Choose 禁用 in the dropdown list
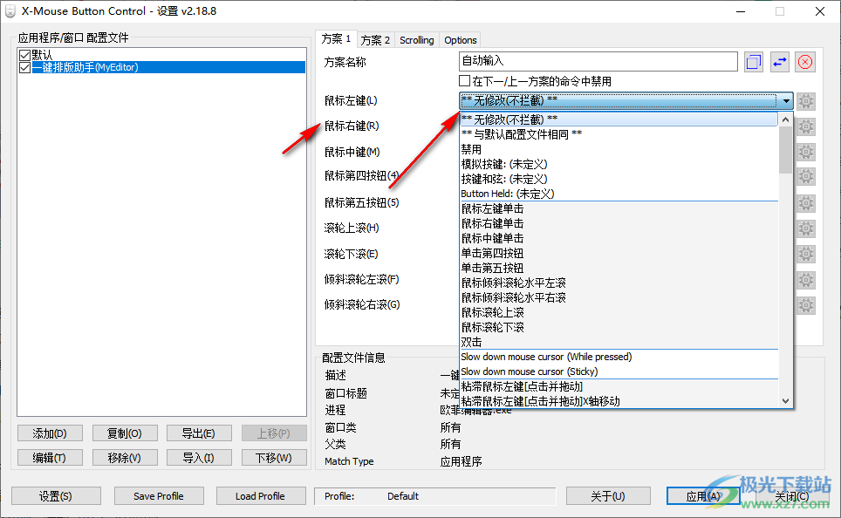 point(619,149)
